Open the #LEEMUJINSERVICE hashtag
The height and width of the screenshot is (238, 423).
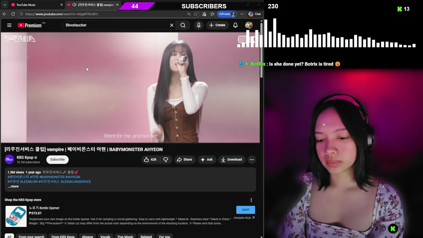(76, 181)
